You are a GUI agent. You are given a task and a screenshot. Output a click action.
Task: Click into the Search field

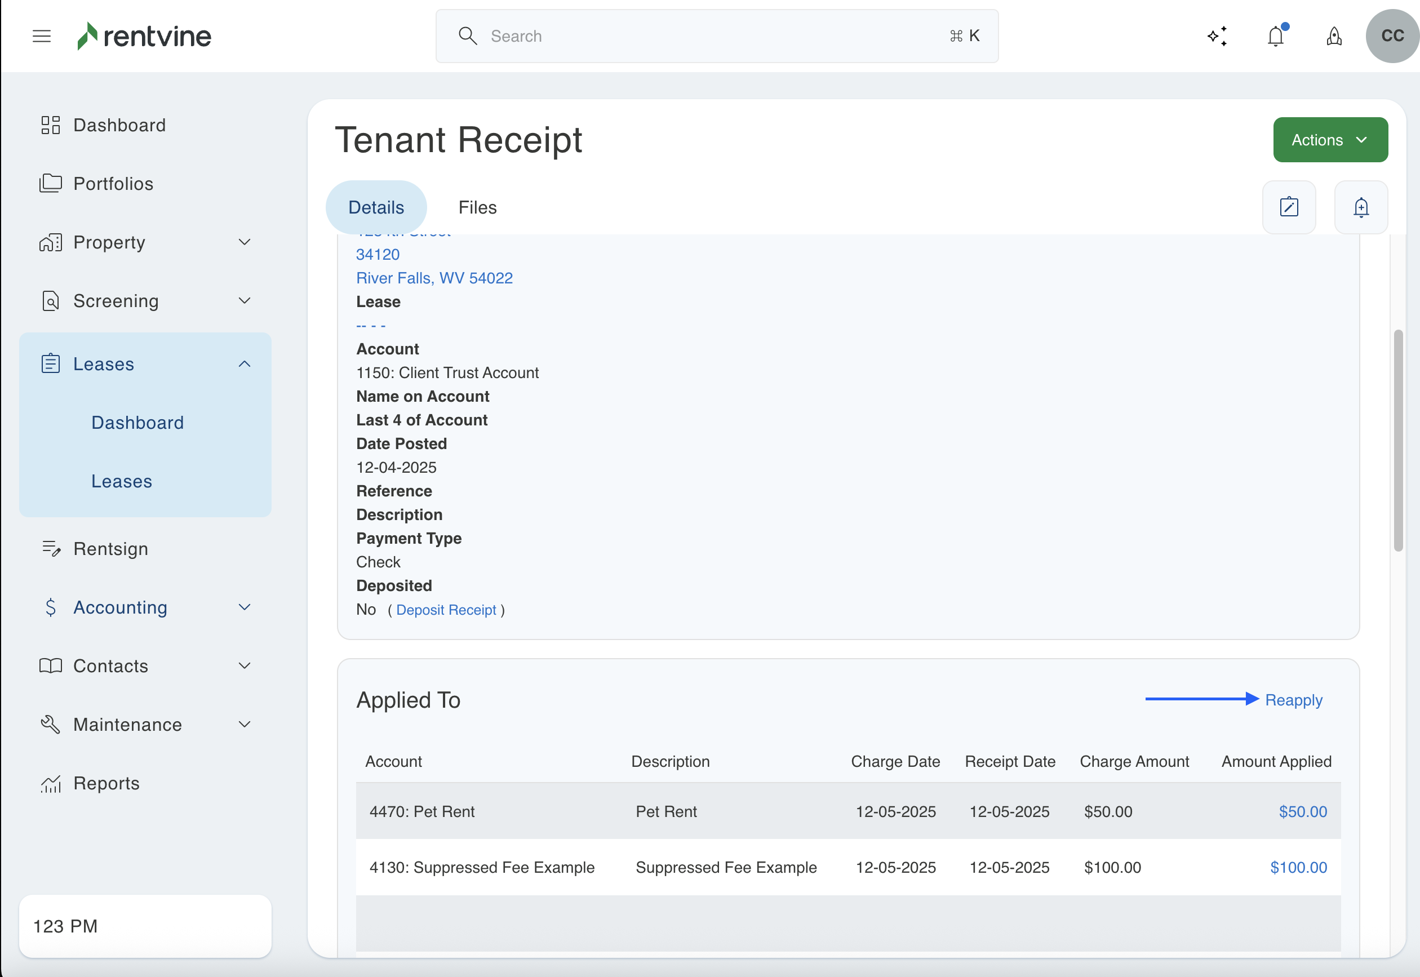[716, 36]
